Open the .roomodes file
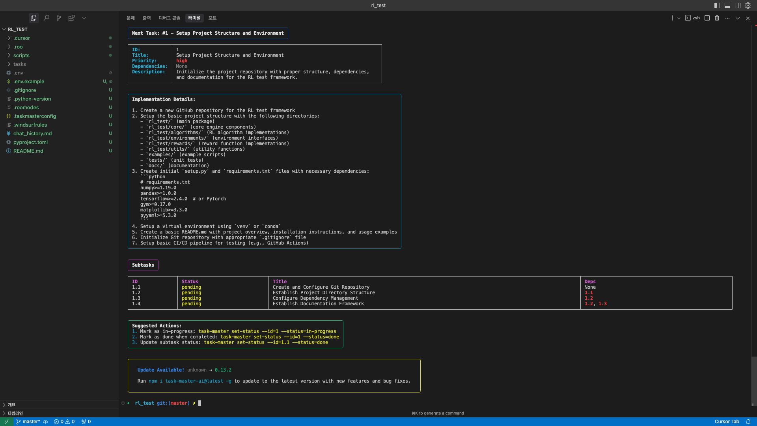 click(x=59, y=108)
